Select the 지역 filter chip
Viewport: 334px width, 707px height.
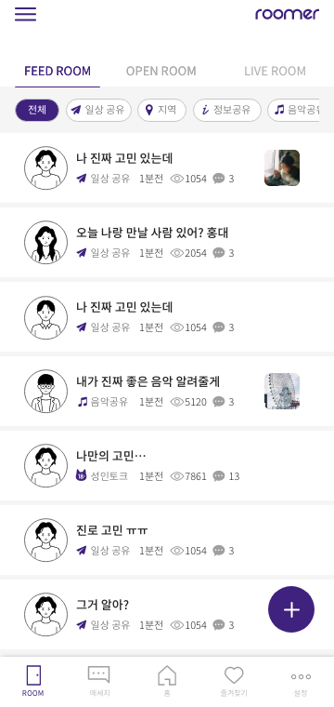click(161, 111)
